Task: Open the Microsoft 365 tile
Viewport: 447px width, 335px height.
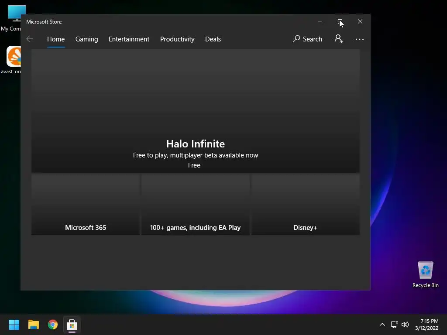Action: [86, 205]
